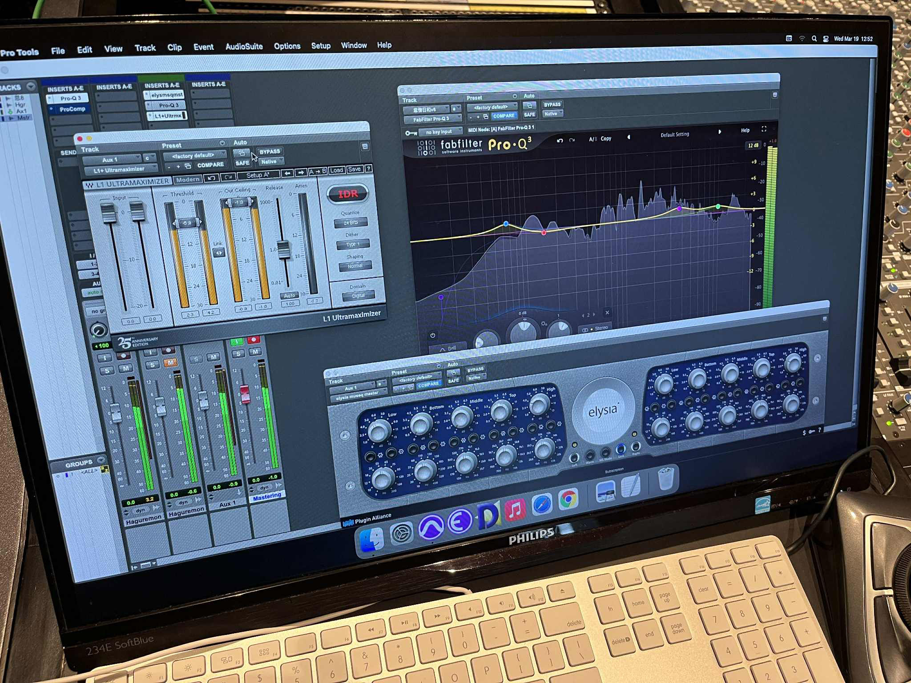Click the A→B copy button in L1
Viewport: 911px width, 683px height.
pos(317,171)
